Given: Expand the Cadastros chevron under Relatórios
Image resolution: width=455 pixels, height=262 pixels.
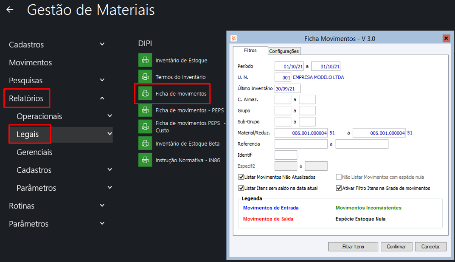Looking at the screenshot, I should tap(110, 169).
